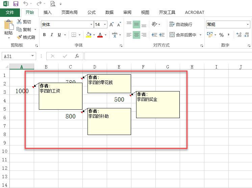Switch to the Data (数据) tab
Viewport: 252px width, 188px height.
point(109,12)
